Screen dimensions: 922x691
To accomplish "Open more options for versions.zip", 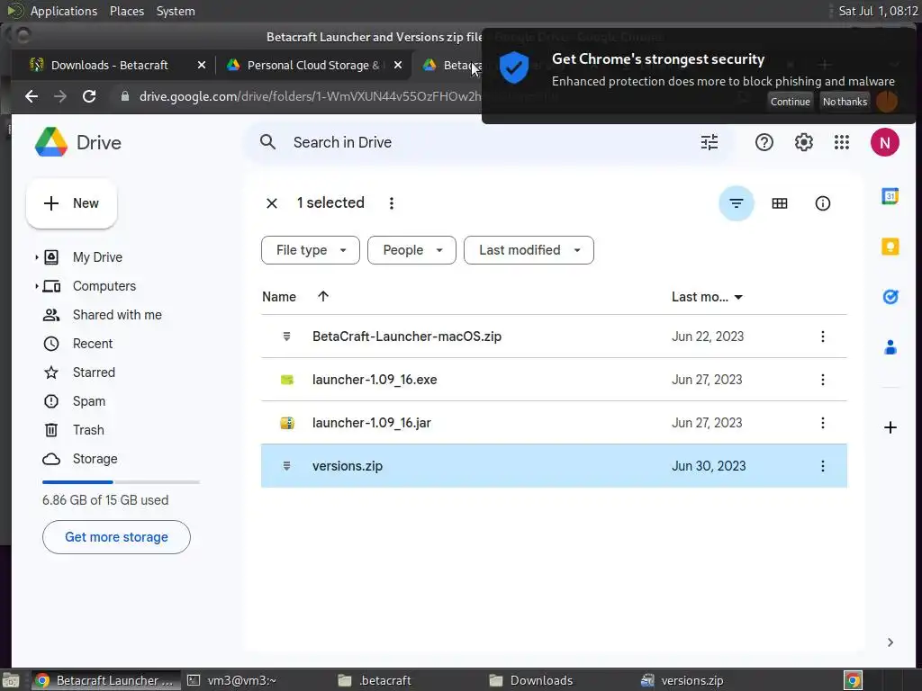I will click(822, 466).
